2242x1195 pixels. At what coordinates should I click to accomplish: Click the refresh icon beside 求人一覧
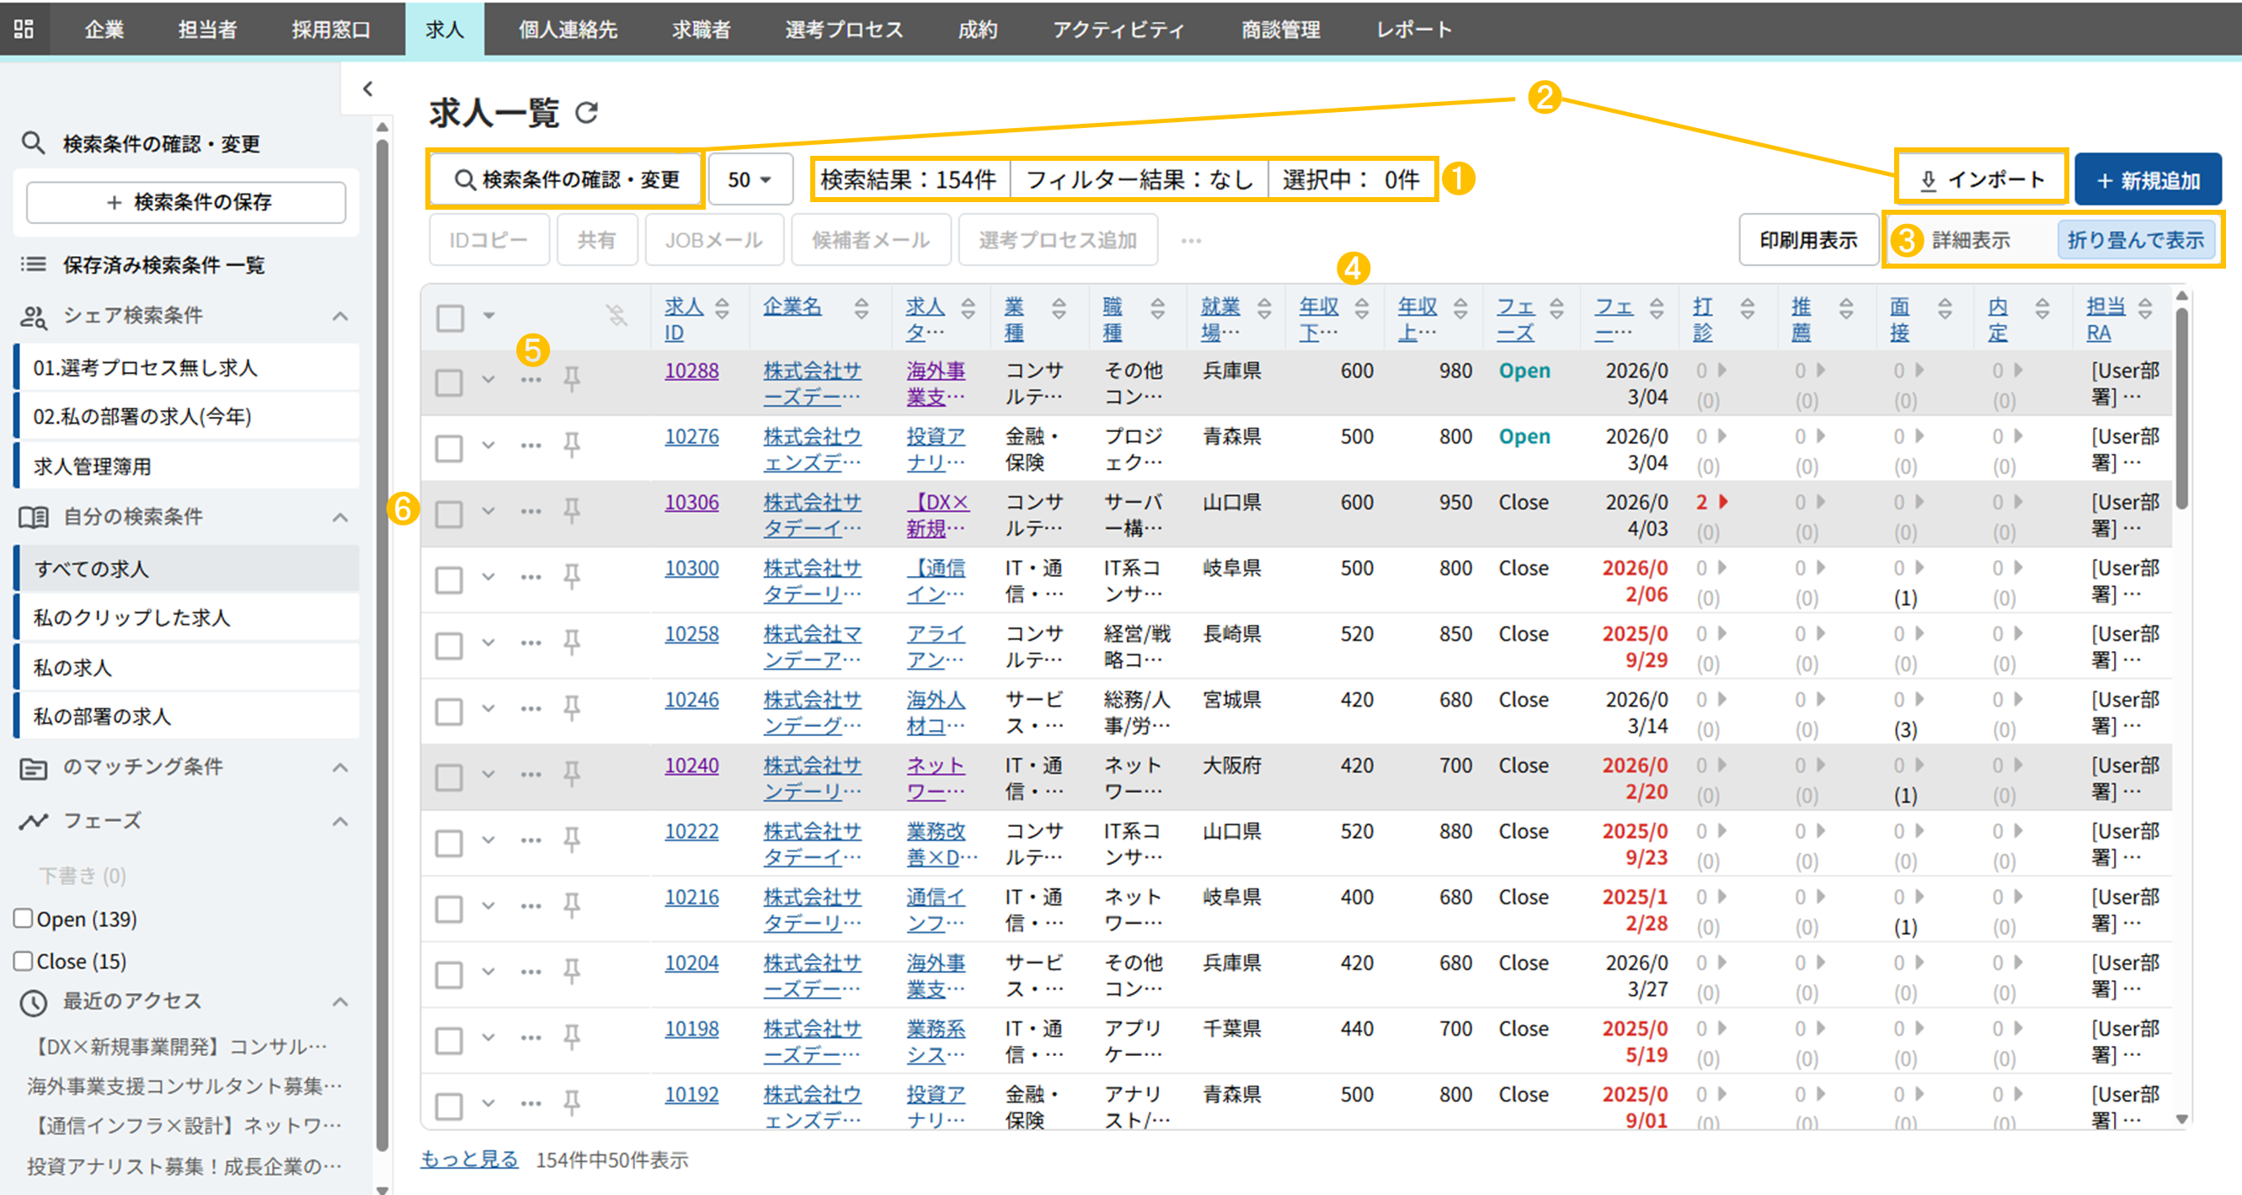coord(588,112)
